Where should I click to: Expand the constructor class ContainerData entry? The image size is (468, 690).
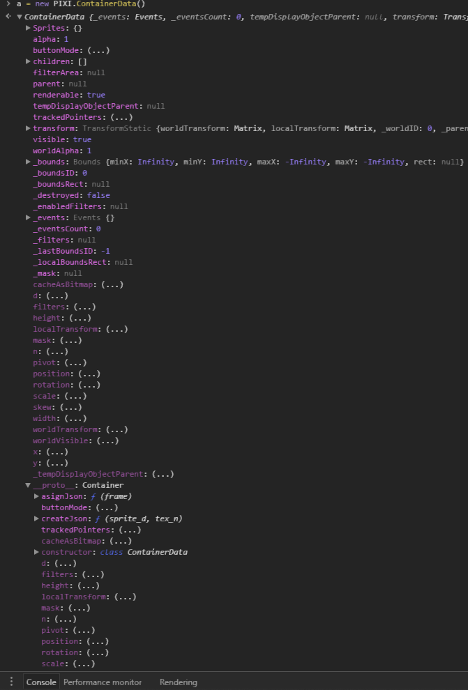(x=36, y=552)
